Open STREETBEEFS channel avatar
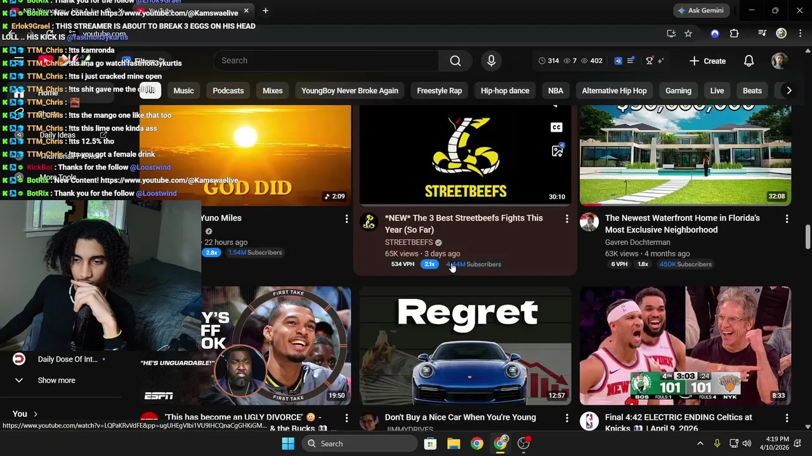 tap(369, 222)
